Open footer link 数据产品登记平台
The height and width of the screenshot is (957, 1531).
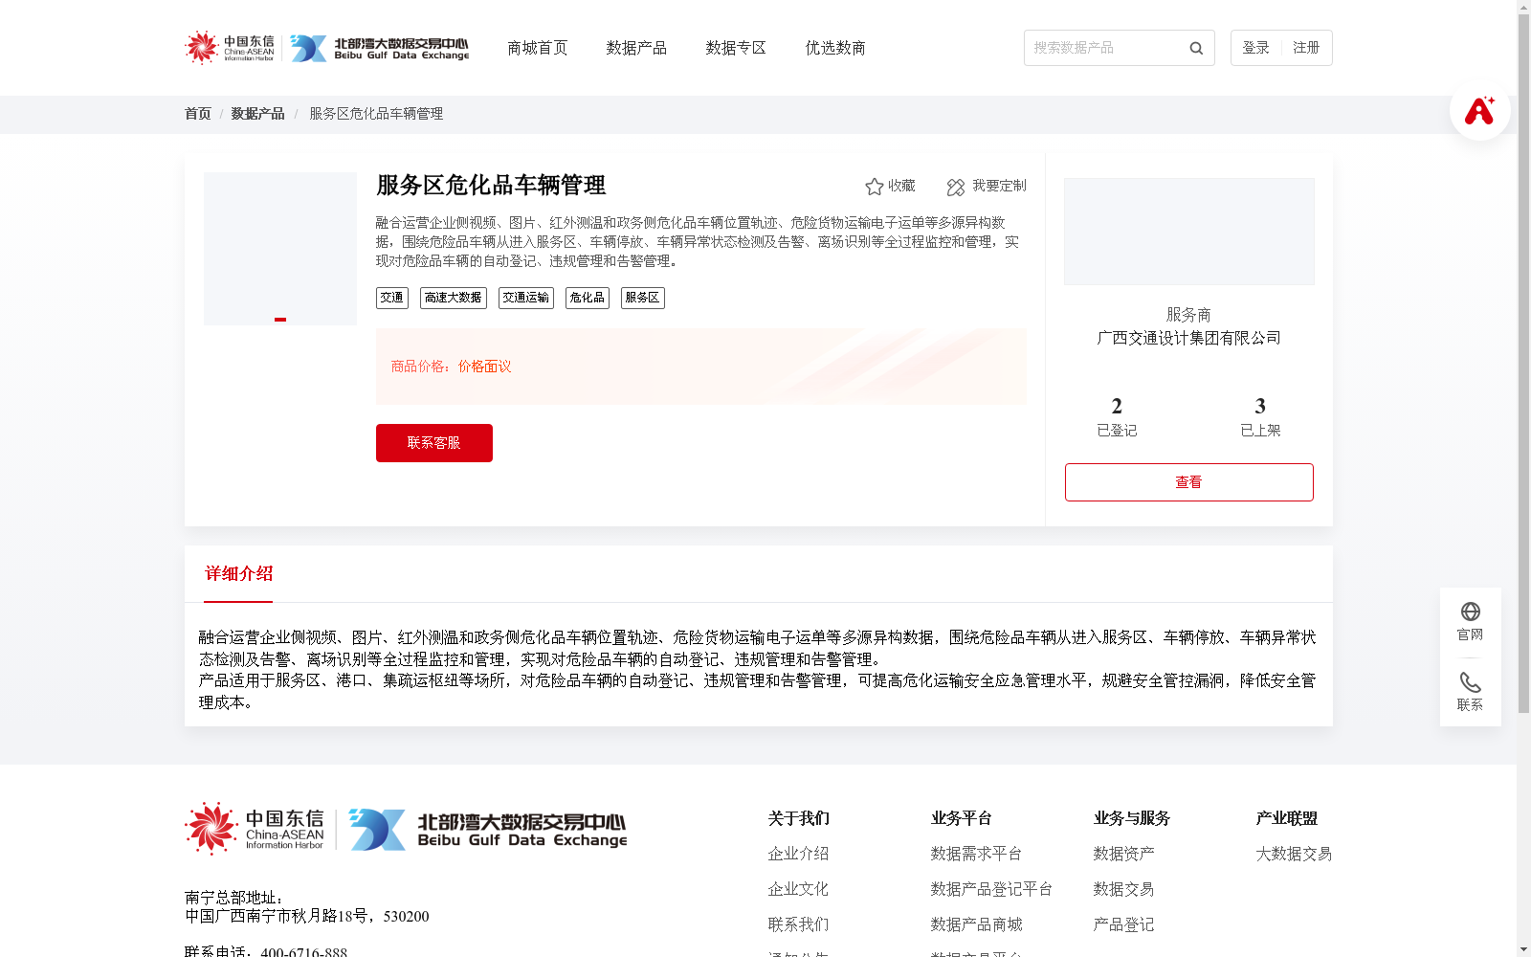(991, 889)
